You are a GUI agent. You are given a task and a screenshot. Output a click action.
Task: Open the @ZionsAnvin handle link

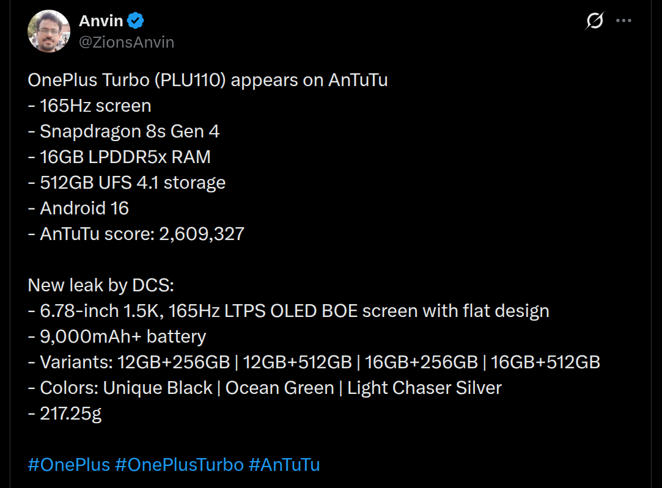tap(127, 42)
